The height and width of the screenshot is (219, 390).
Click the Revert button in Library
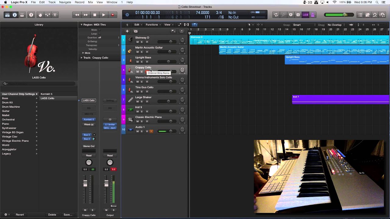tap(20, 215)
